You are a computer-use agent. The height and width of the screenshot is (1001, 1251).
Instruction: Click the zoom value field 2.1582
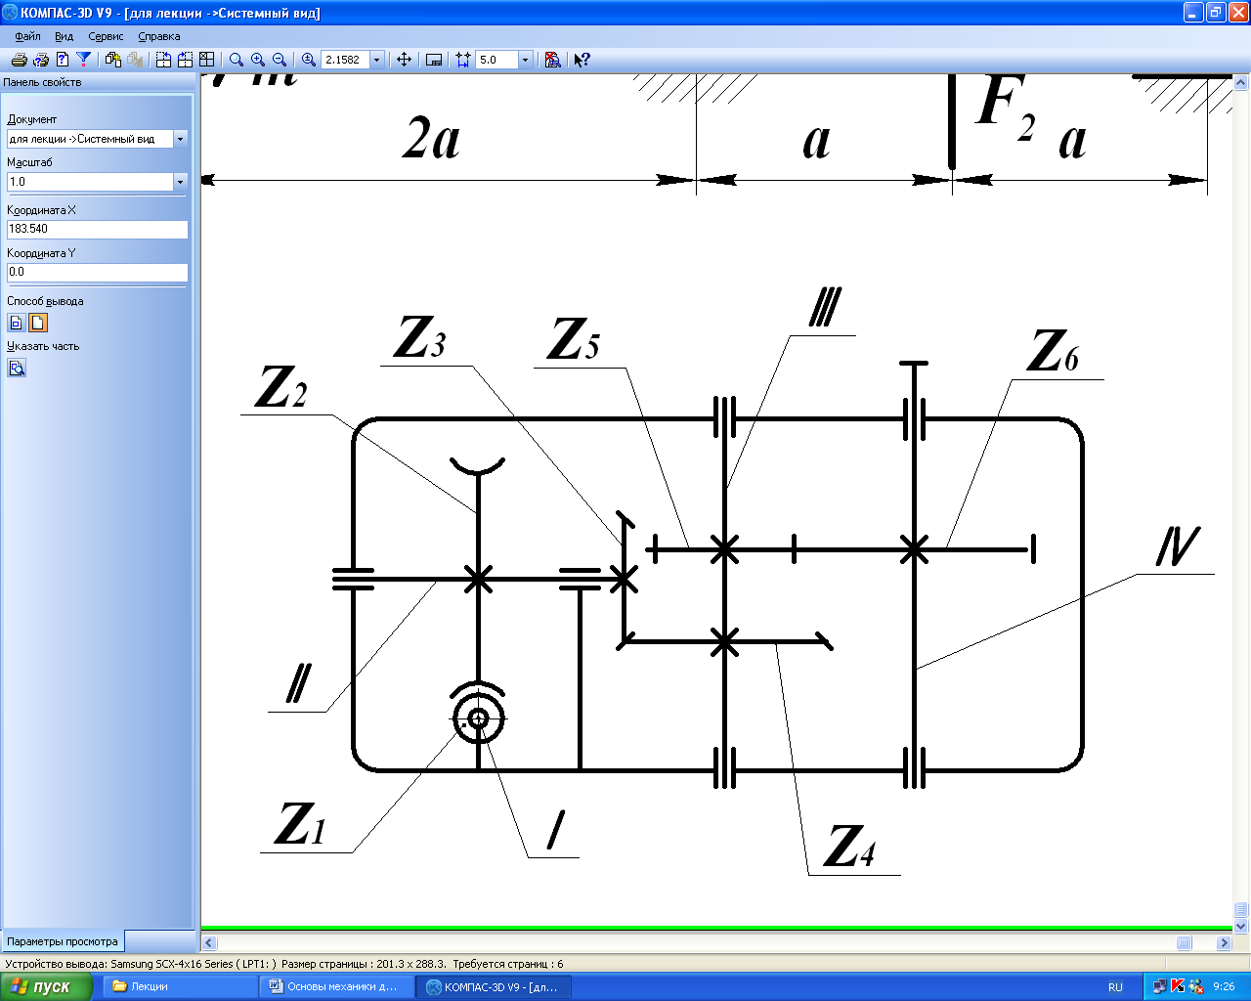pyautogui.click(x=346, y=60)
